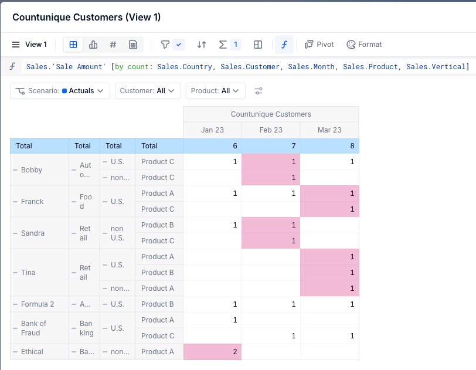The width and height of the screenshot is (476, 370).
Task: Click the Formula 2 Product B label
Action: [x=158, y=304]
